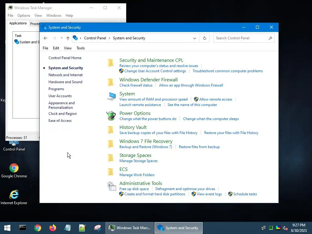
Task: Click the History Vault folder icon
Action: [111, 130]
